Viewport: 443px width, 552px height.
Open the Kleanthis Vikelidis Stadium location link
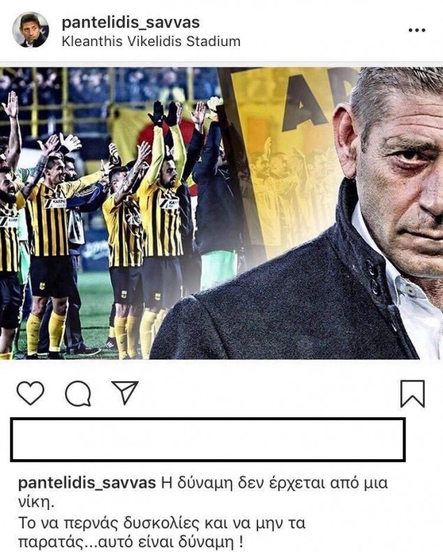[x=151, y=42]
